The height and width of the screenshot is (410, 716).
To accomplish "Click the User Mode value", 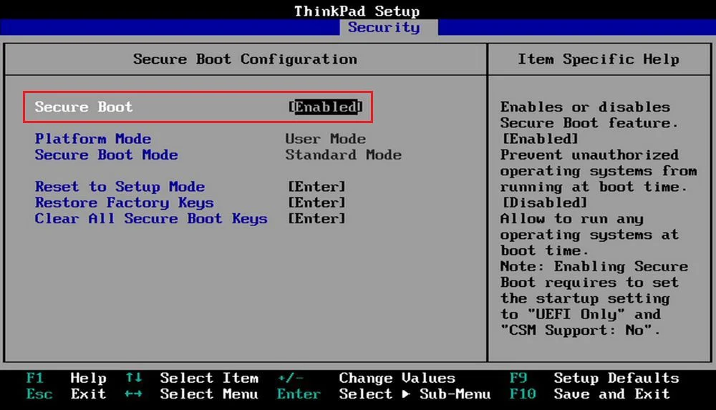I will coord(326,139).
